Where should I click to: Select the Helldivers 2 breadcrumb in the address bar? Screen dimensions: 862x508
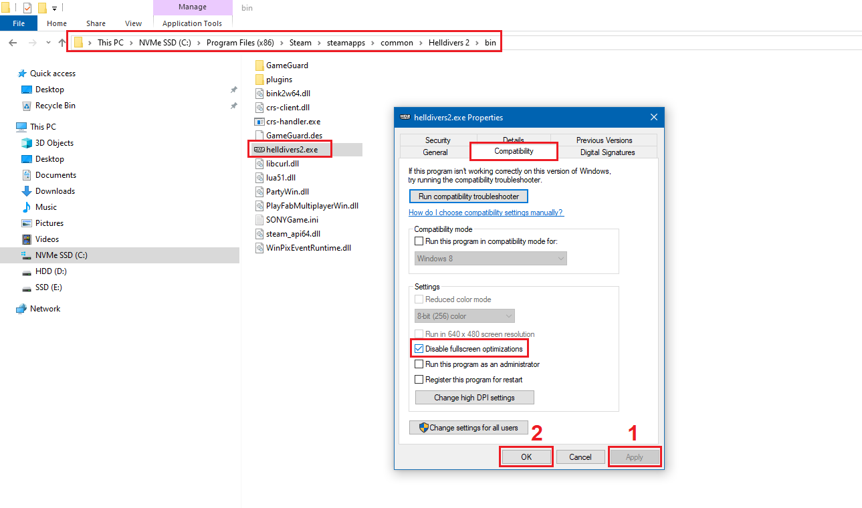449,43
